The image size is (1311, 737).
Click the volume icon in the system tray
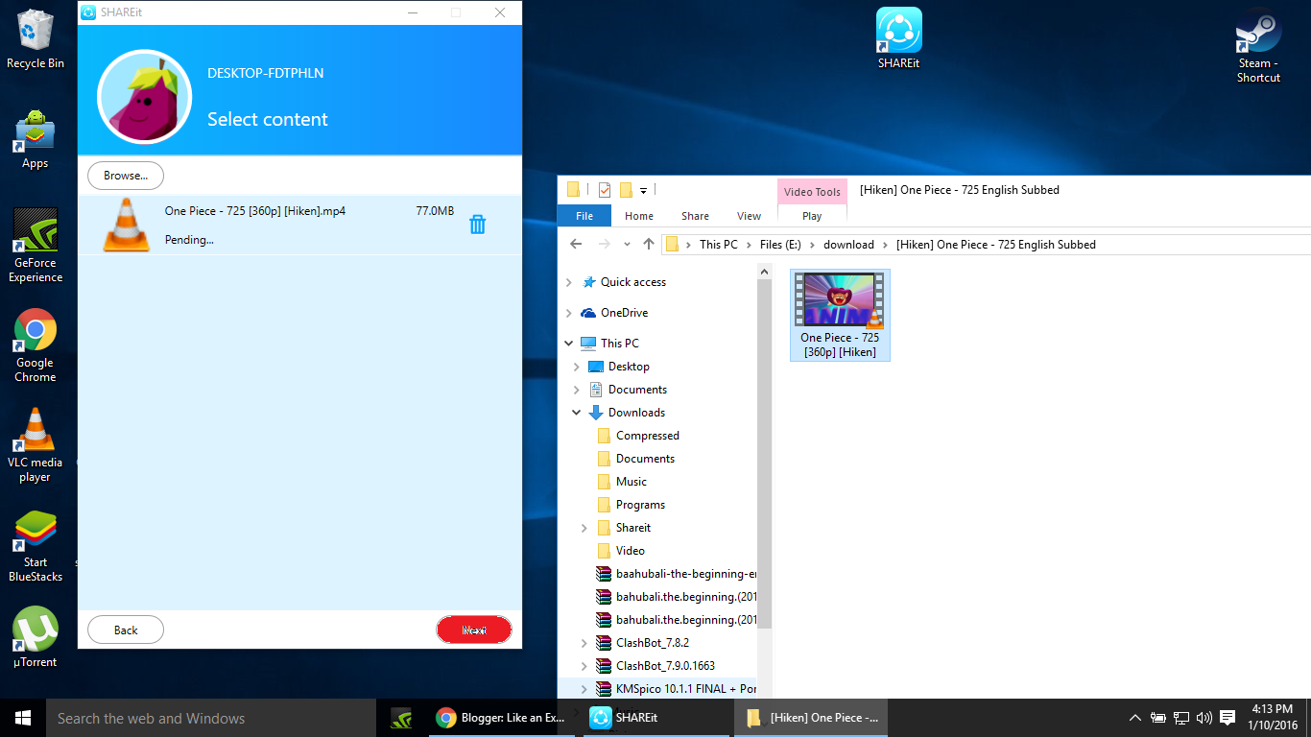tap(1204, 718)
